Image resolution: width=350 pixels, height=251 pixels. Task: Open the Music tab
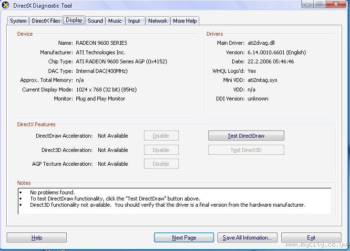tap(115, 21)
